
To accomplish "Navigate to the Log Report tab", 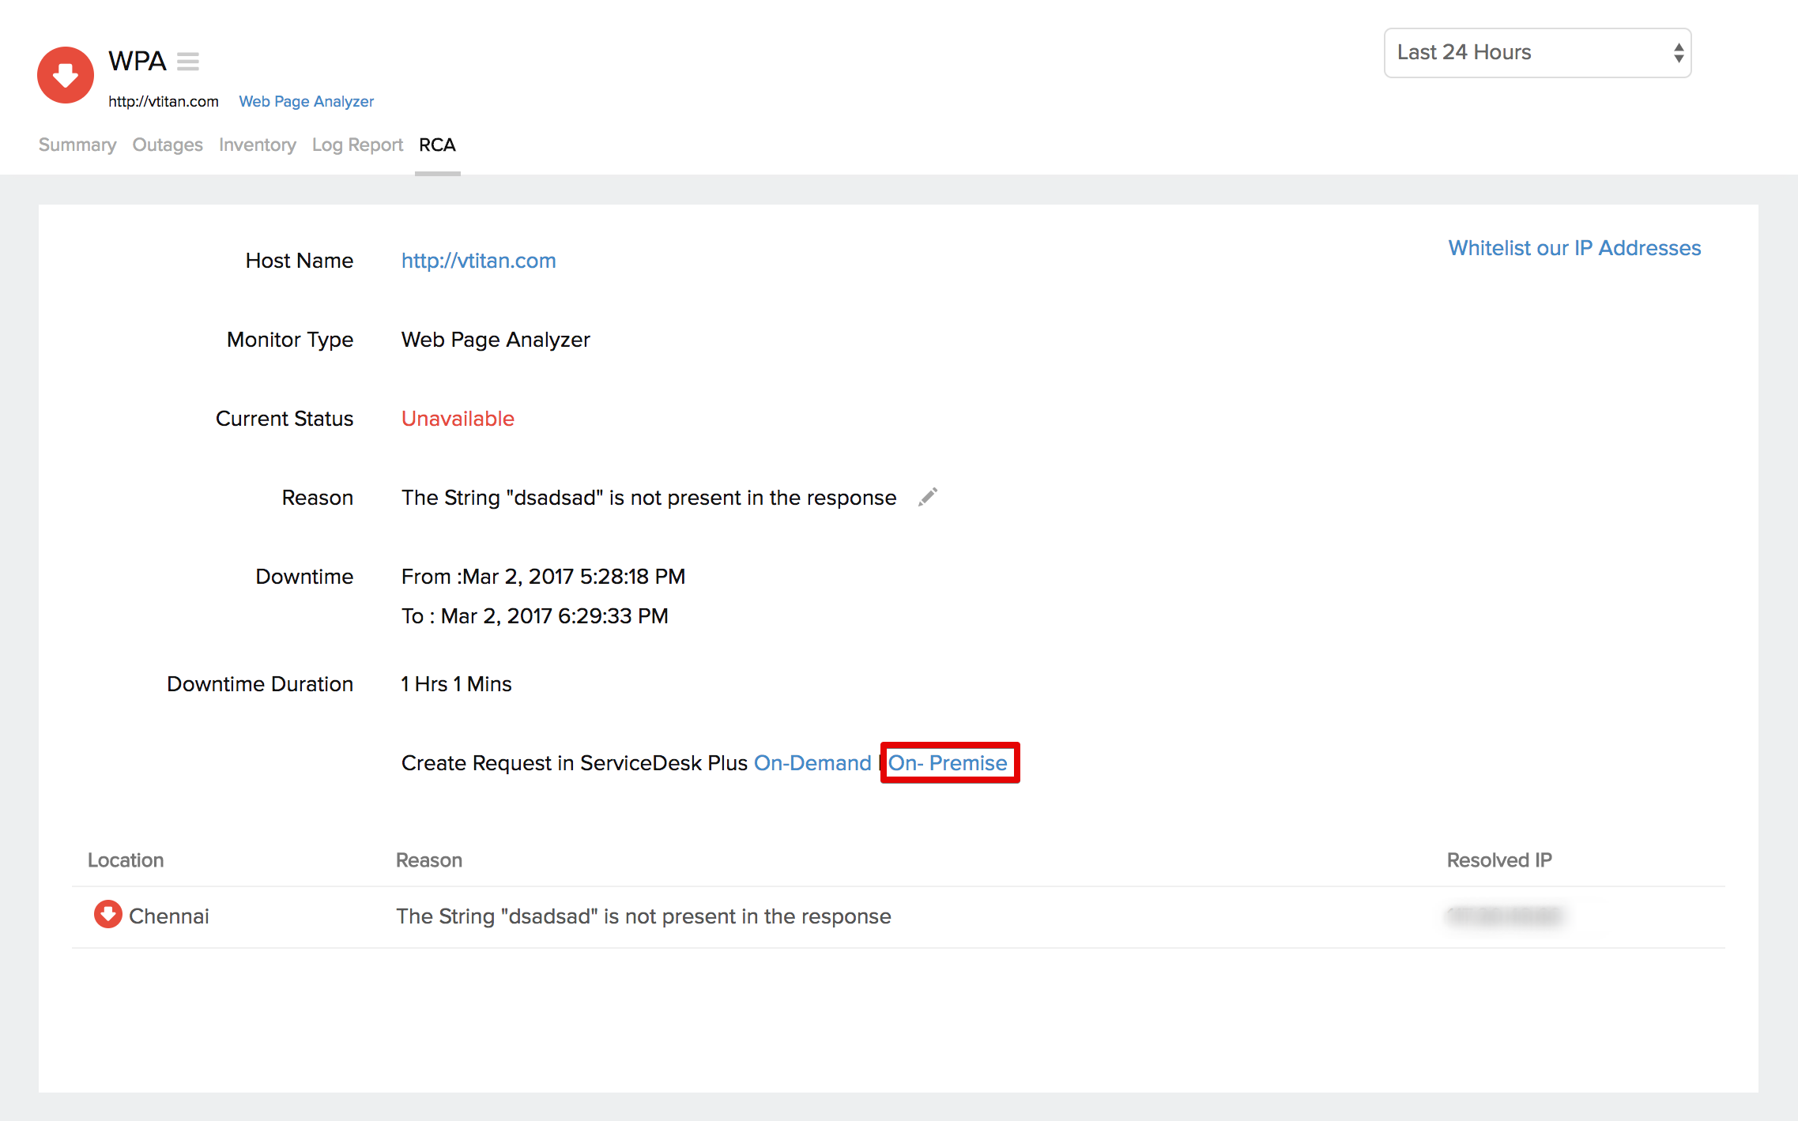I will click(356, 145).
